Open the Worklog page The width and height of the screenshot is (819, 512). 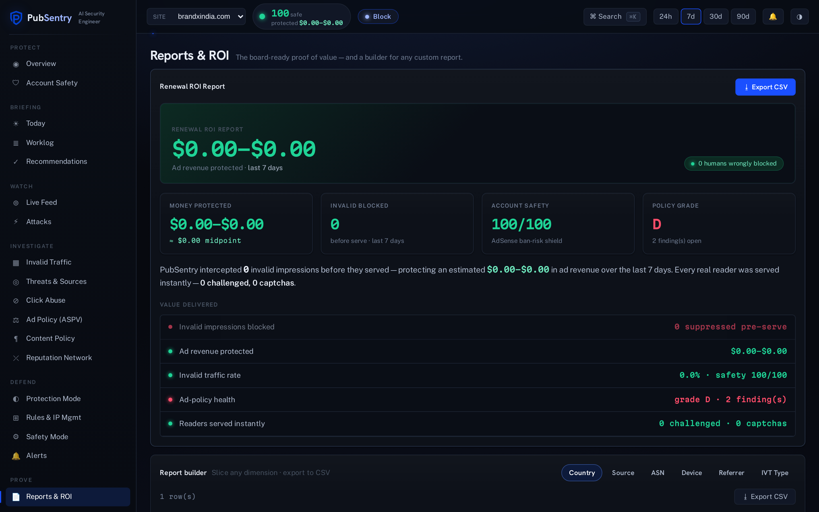click(68, 143)
